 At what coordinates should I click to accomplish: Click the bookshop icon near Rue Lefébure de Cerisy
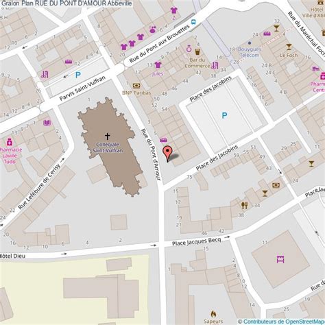[x=47, y=123]
